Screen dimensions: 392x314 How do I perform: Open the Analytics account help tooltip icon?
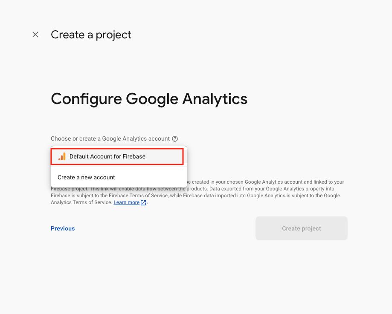(x=175, y=139)
